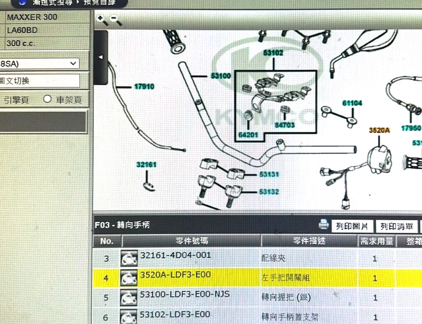
Task: Open the thumbnail icon for part 32161-4D04-001
Action: [129, 258]
